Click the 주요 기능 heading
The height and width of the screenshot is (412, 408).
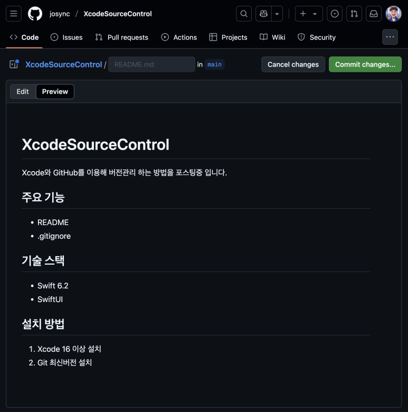pos(43,197)
